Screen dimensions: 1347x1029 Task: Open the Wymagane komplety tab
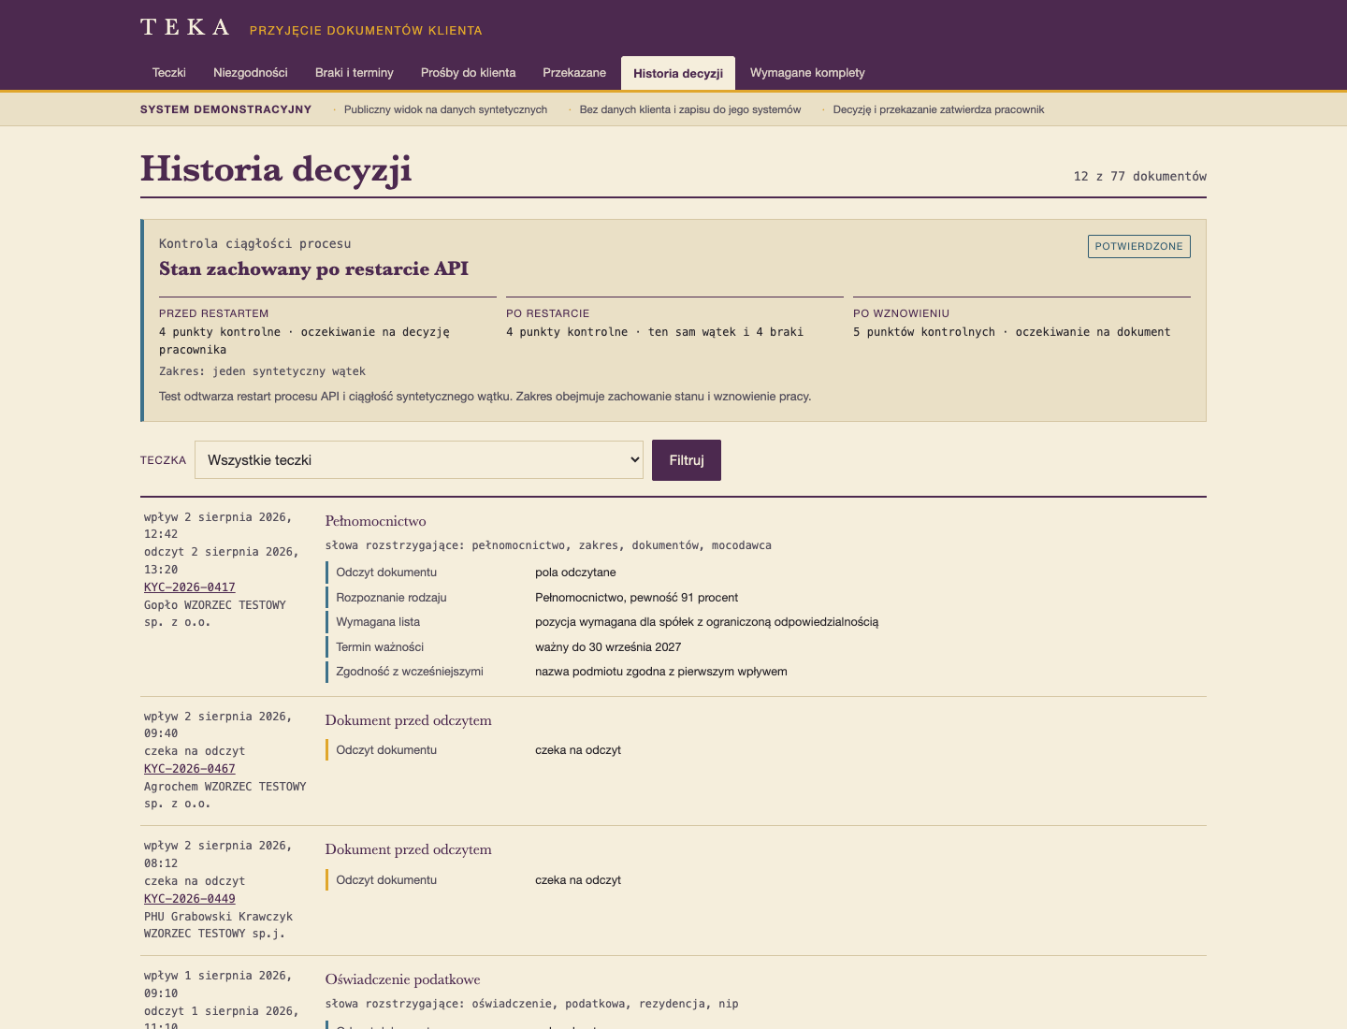[x=807, y=73]
